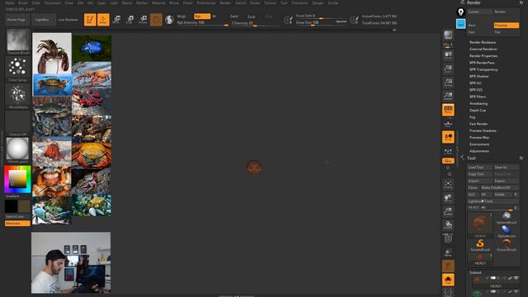This screenshot has width=528, height=297.
Task: Select the Rotate transform icon in top shelf
Action: tap(143, 20)
